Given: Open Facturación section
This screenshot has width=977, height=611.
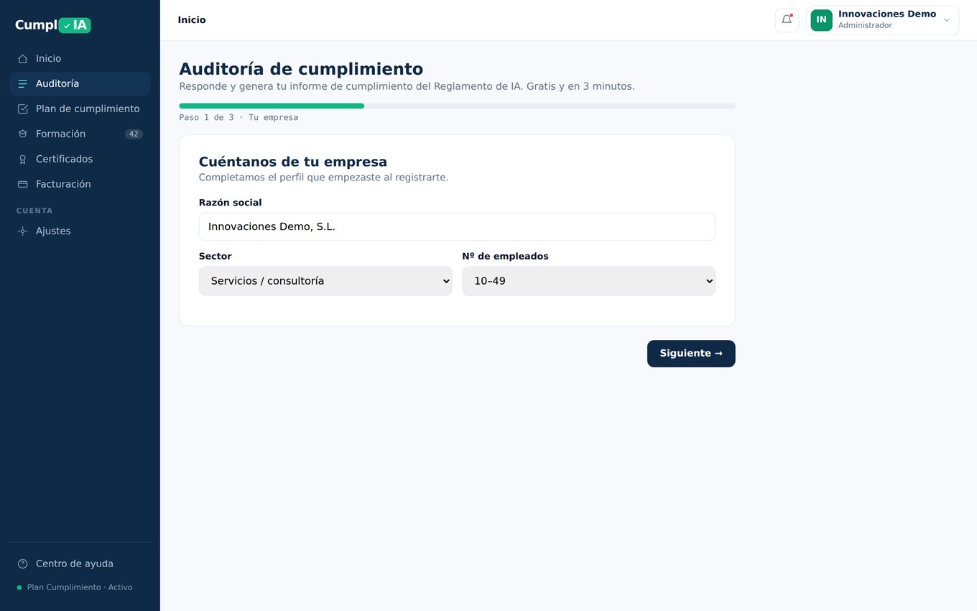Looking at the screenshot, I should (x=80, y=185).
